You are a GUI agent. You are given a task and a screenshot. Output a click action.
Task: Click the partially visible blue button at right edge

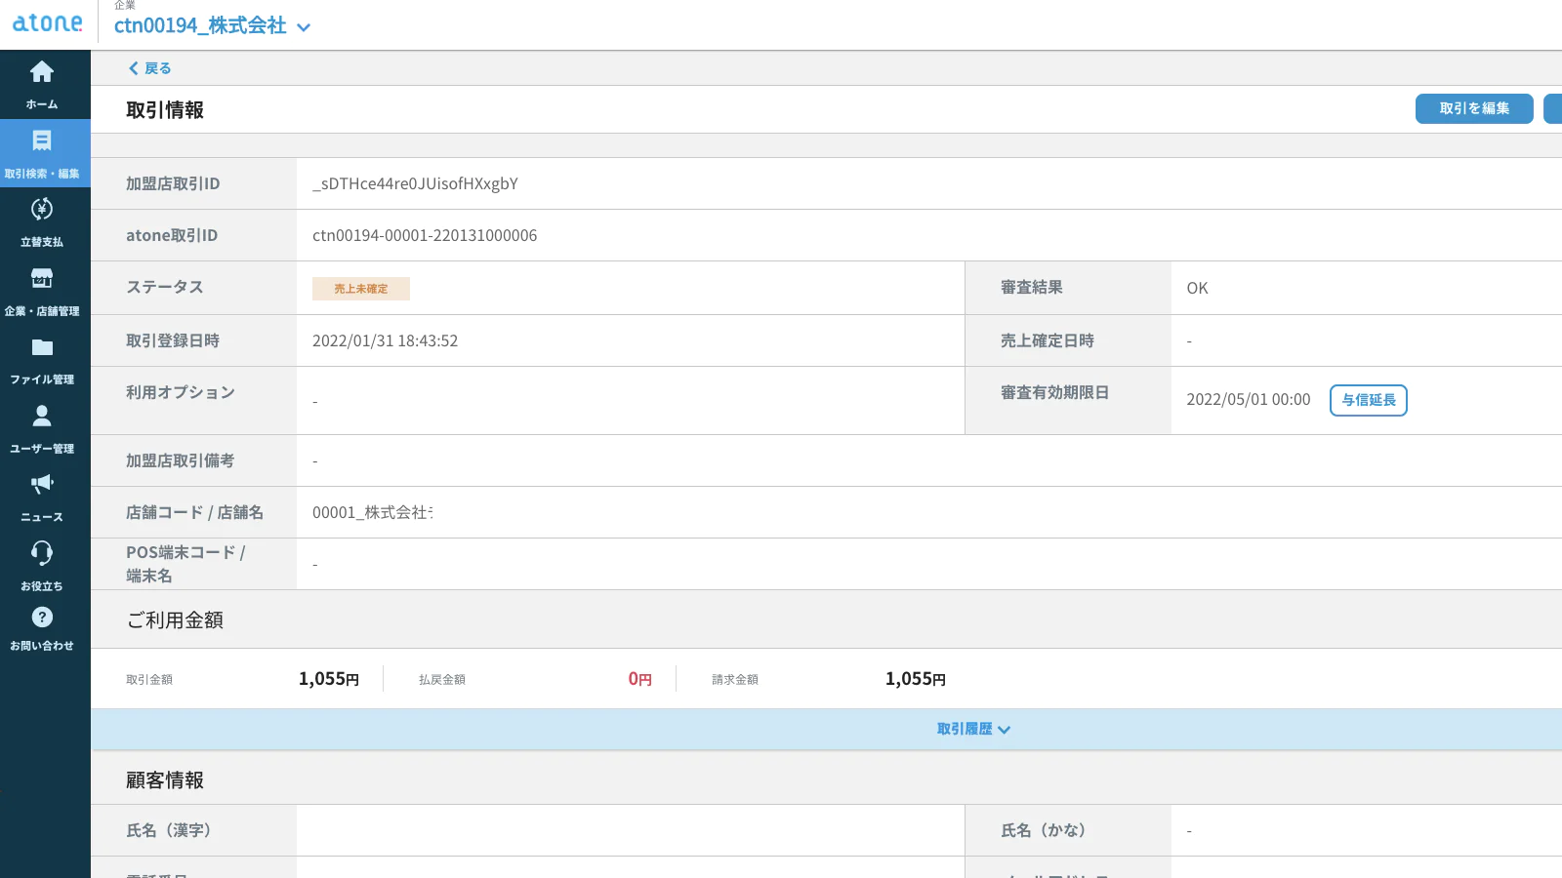click(x=1553, y=108)
